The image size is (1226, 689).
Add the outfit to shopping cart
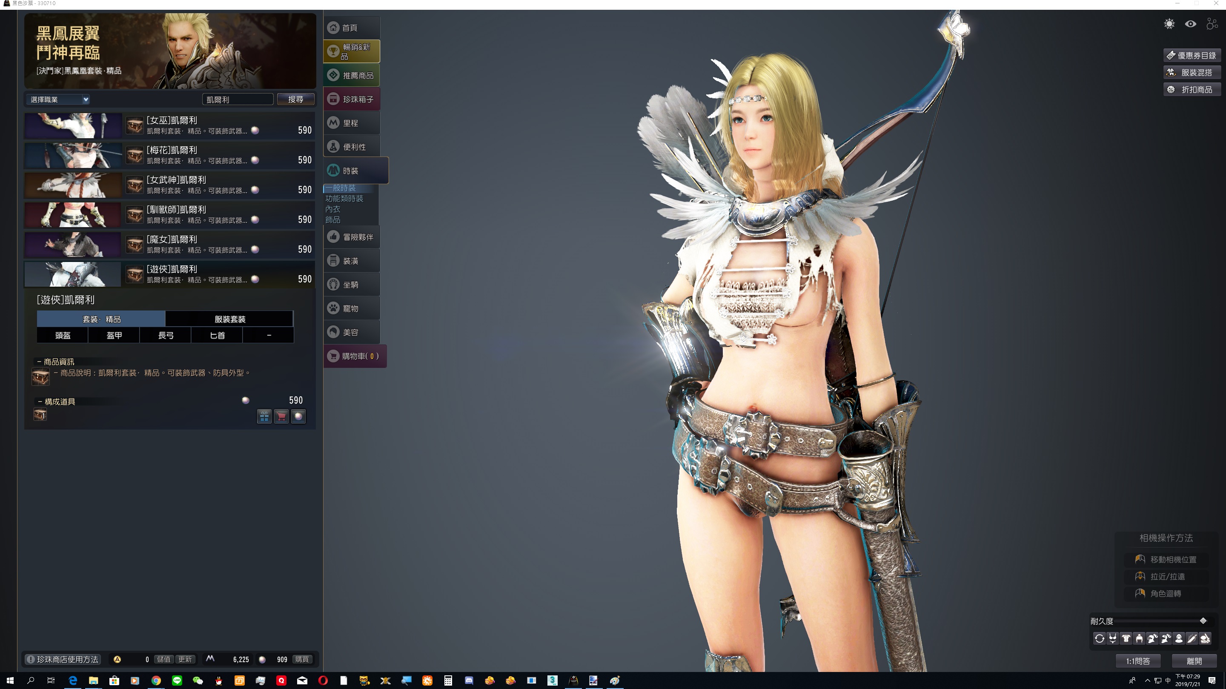coord(281,416)
